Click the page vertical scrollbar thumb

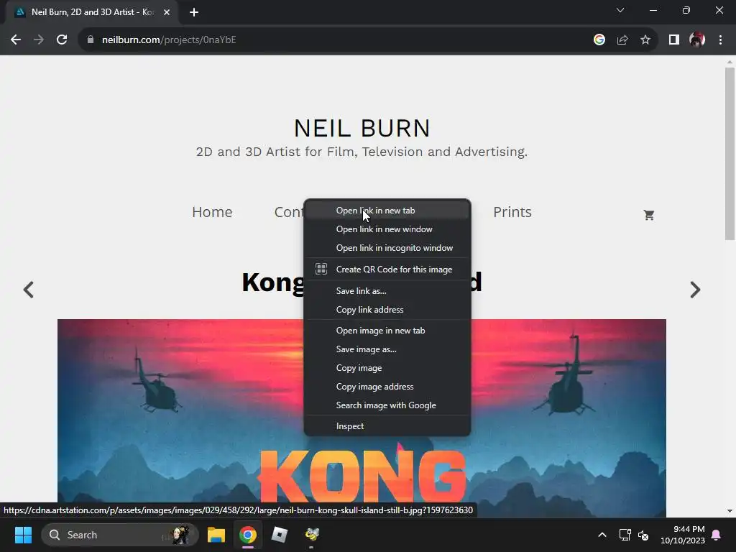(x=730, y=154)
